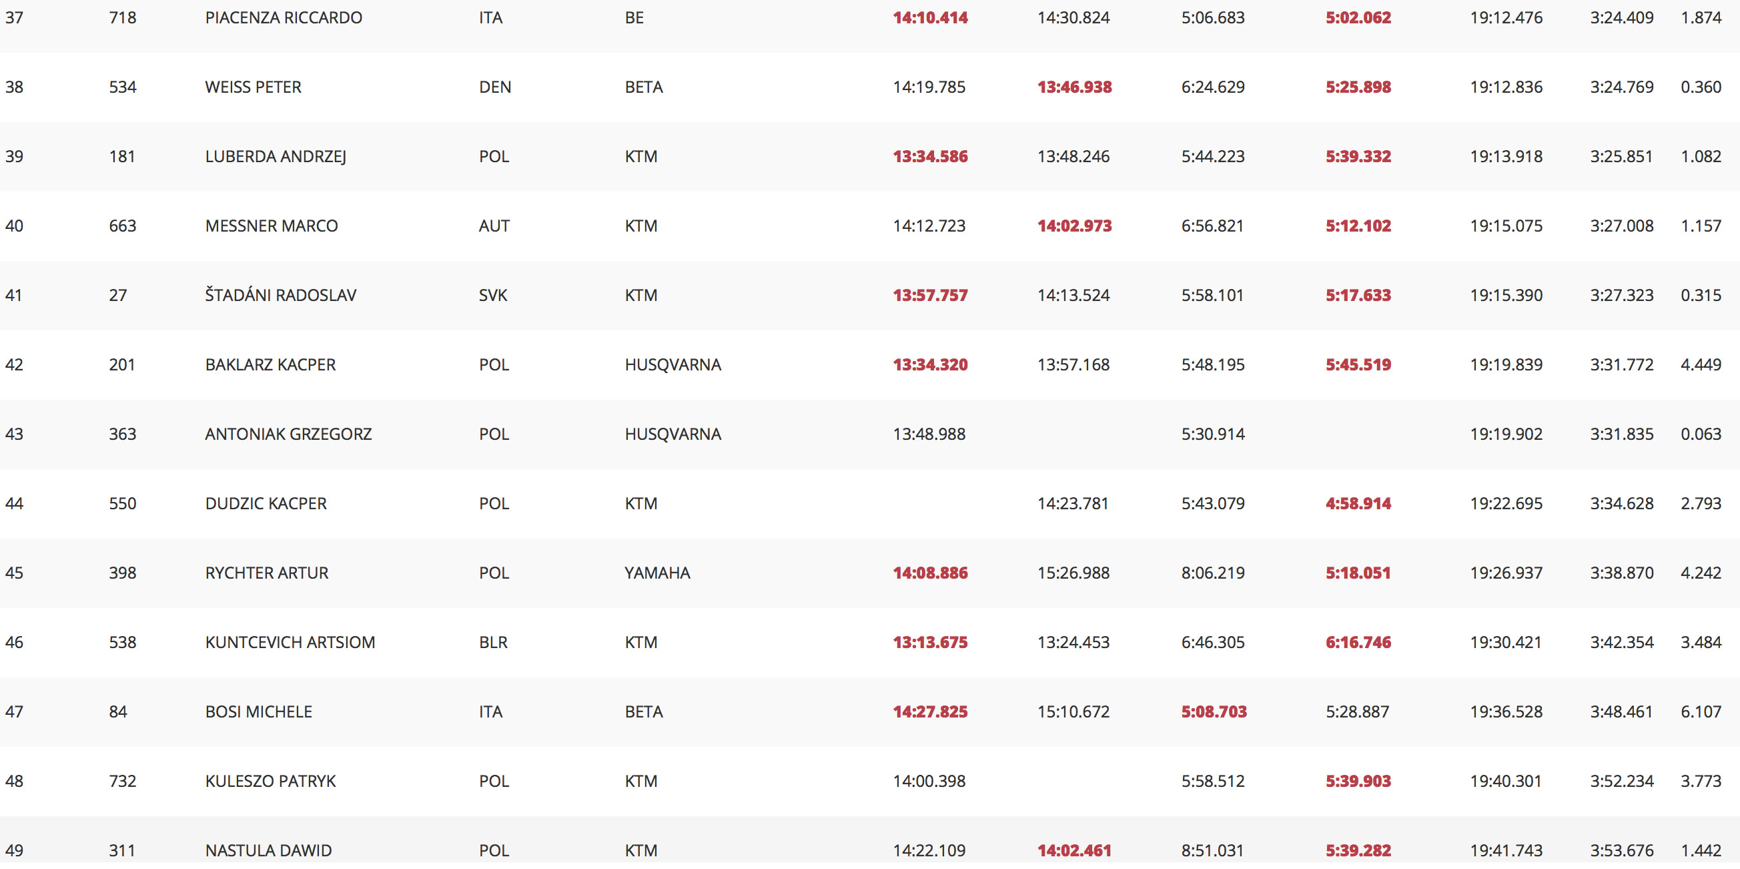Select BAKLARZ KACPER's name

270,365
